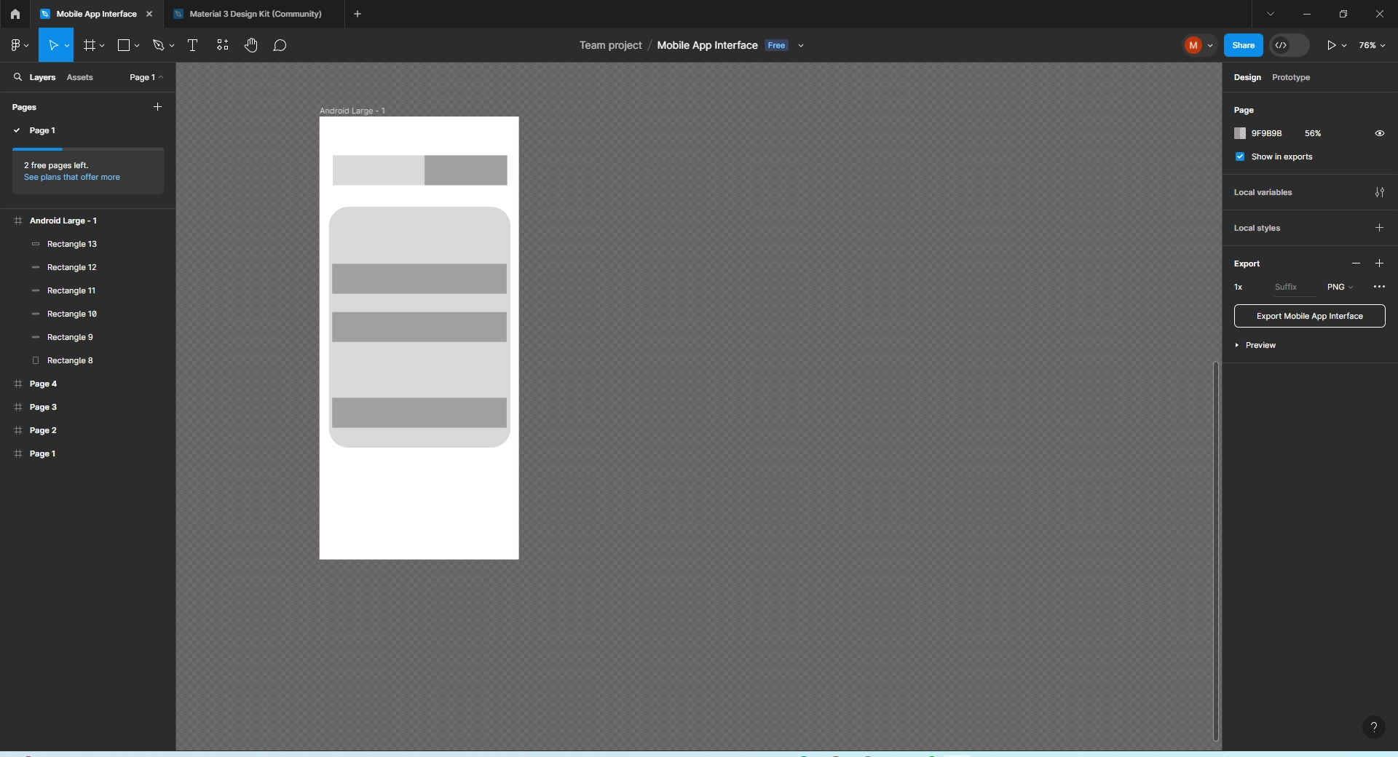
Task: Click the Share button
Action: pos(1243,45)
